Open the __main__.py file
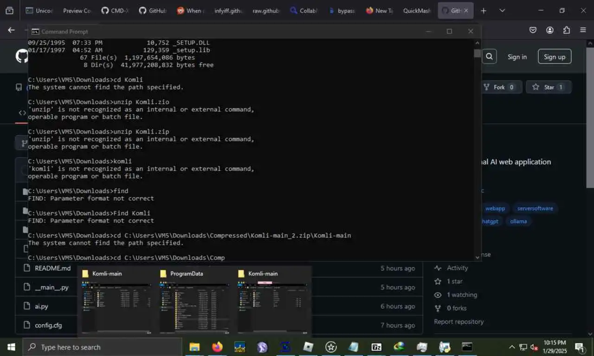The width and height of the screenshot is (594, 356). coord(52,287)
